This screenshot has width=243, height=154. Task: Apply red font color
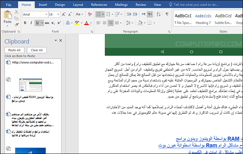pos(87,23)
